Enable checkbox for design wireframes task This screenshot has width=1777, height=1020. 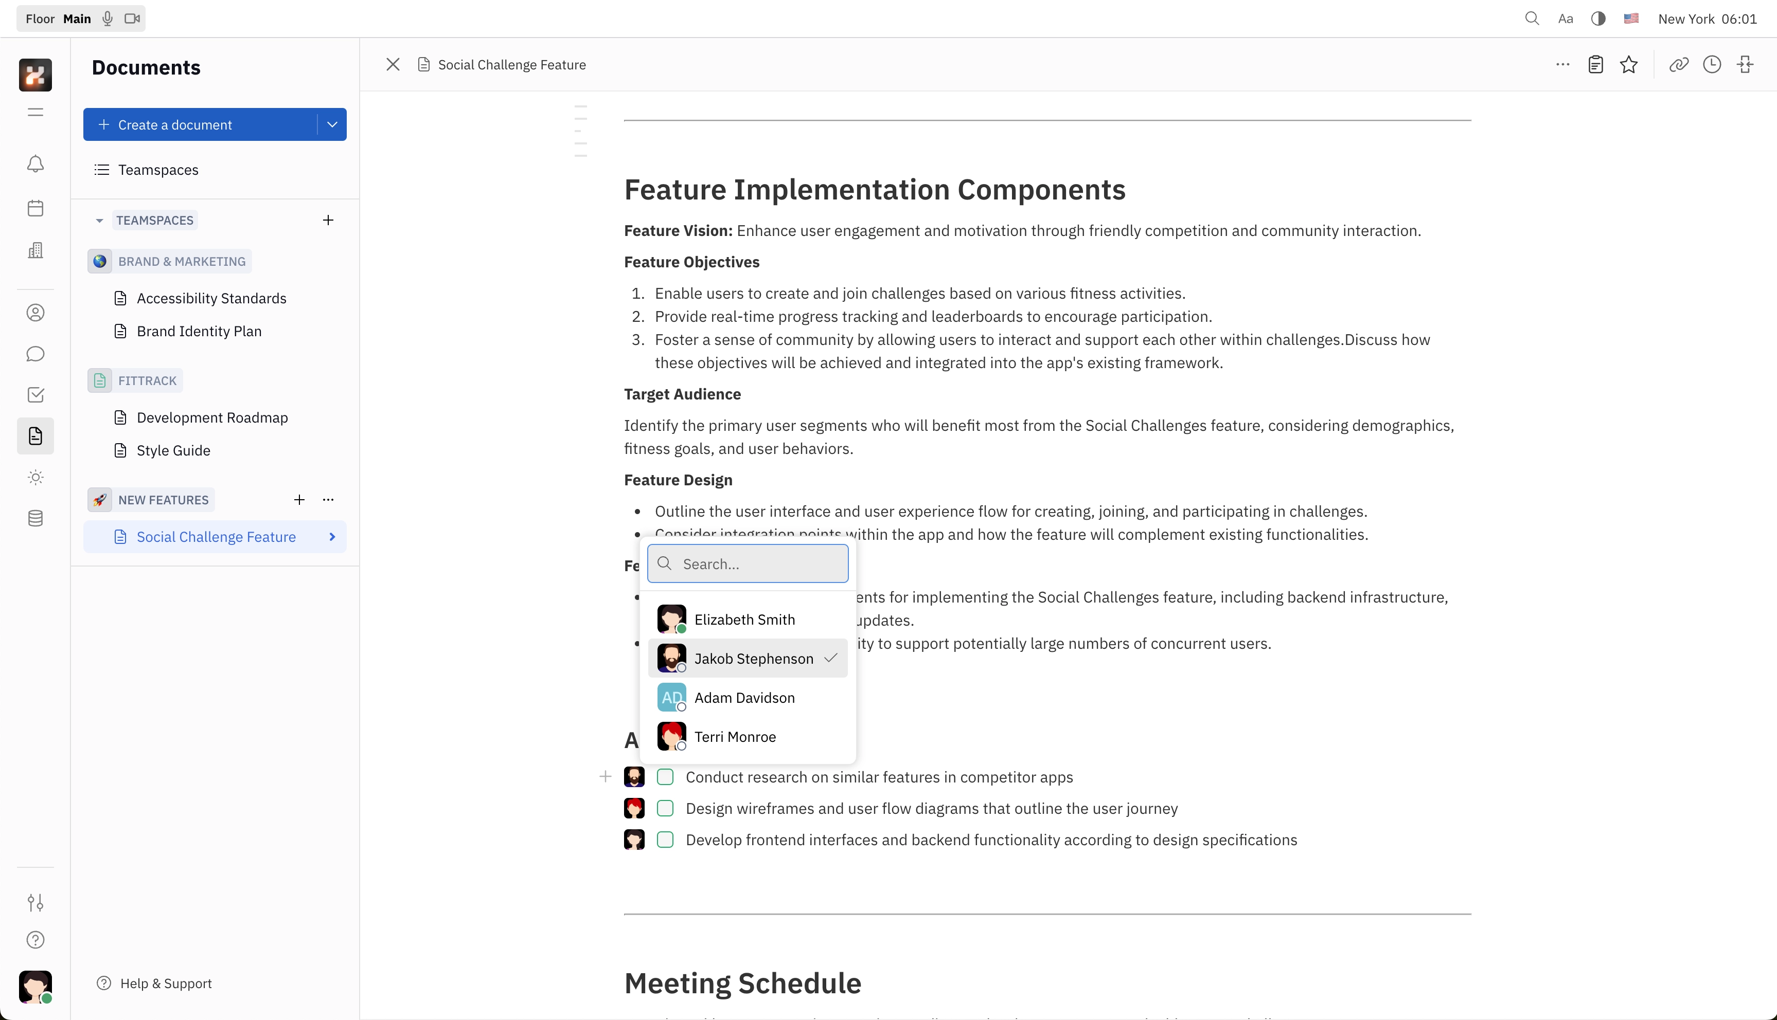click(666, 808)
